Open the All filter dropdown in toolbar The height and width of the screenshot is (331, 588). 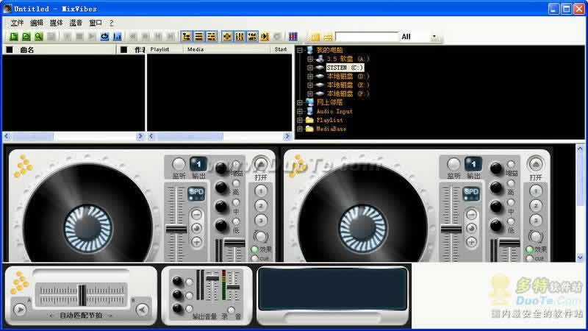(x=434, y=37)
